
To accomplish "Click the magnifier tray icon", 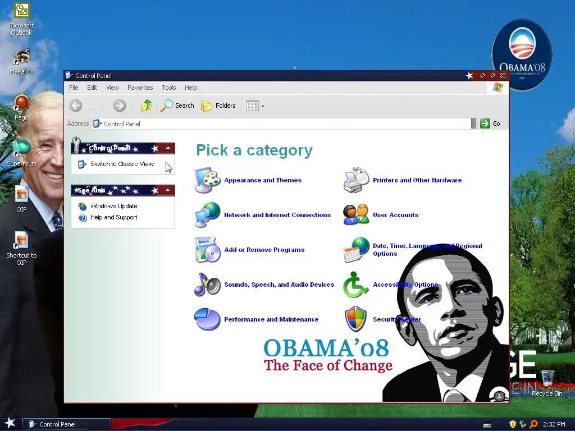I will [x=533, y=424].
